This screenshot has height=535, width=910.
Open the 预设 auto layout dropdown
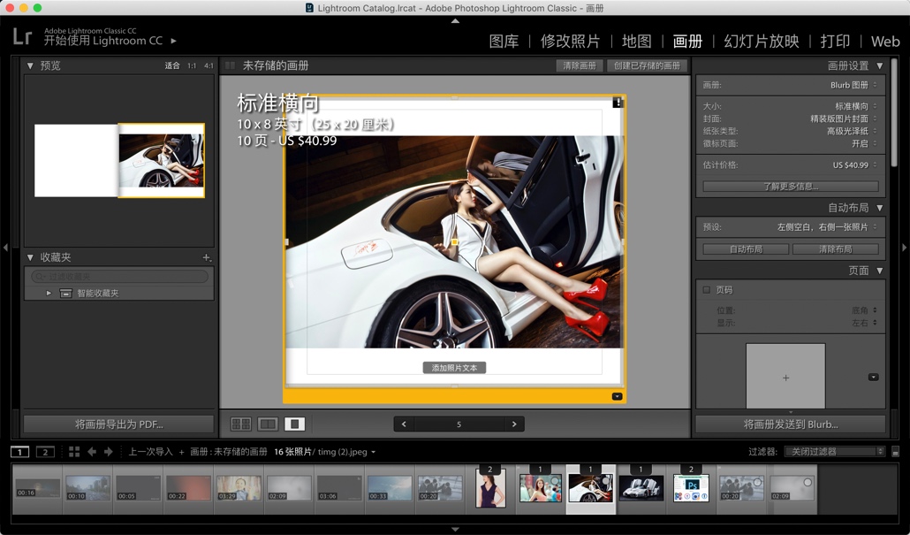pyautogui.click(x=822, y=227)
